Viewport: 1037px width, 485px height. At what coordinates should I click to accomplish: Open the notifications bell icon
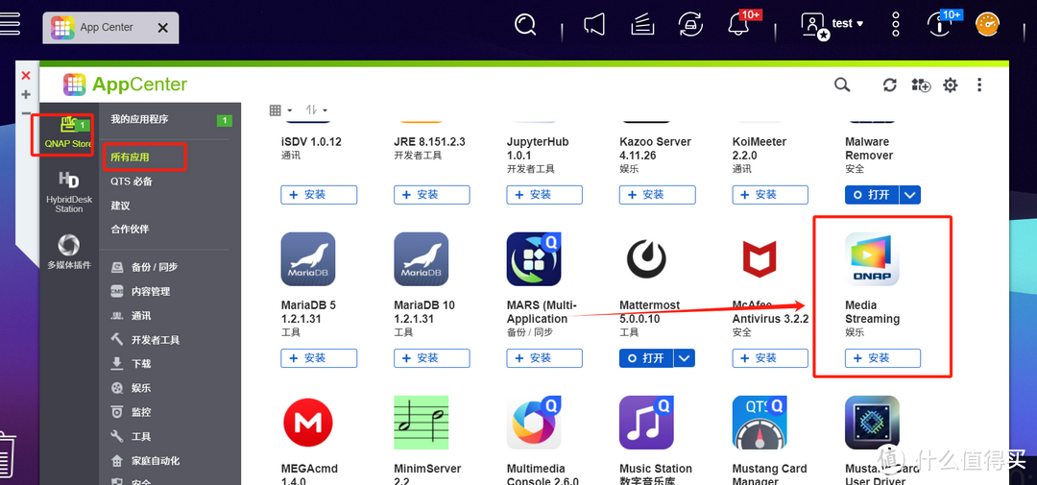pyautogui.click(x=738, y=24)
